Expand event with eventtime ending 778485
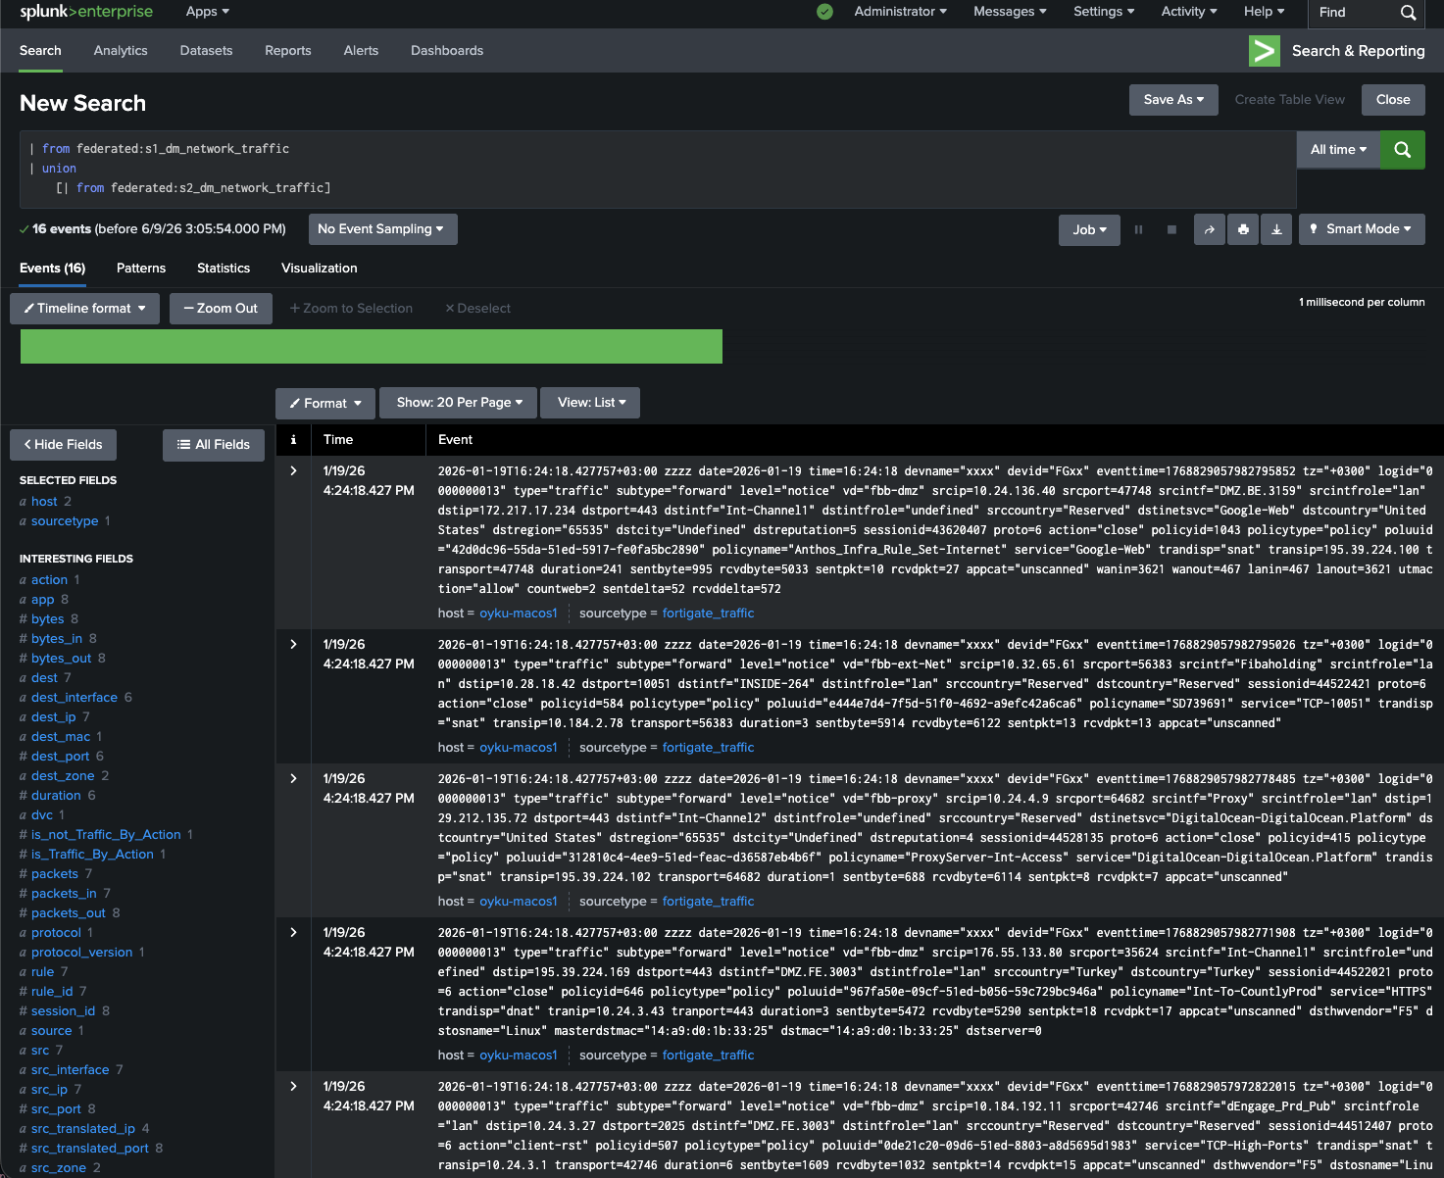 [293, 779]
